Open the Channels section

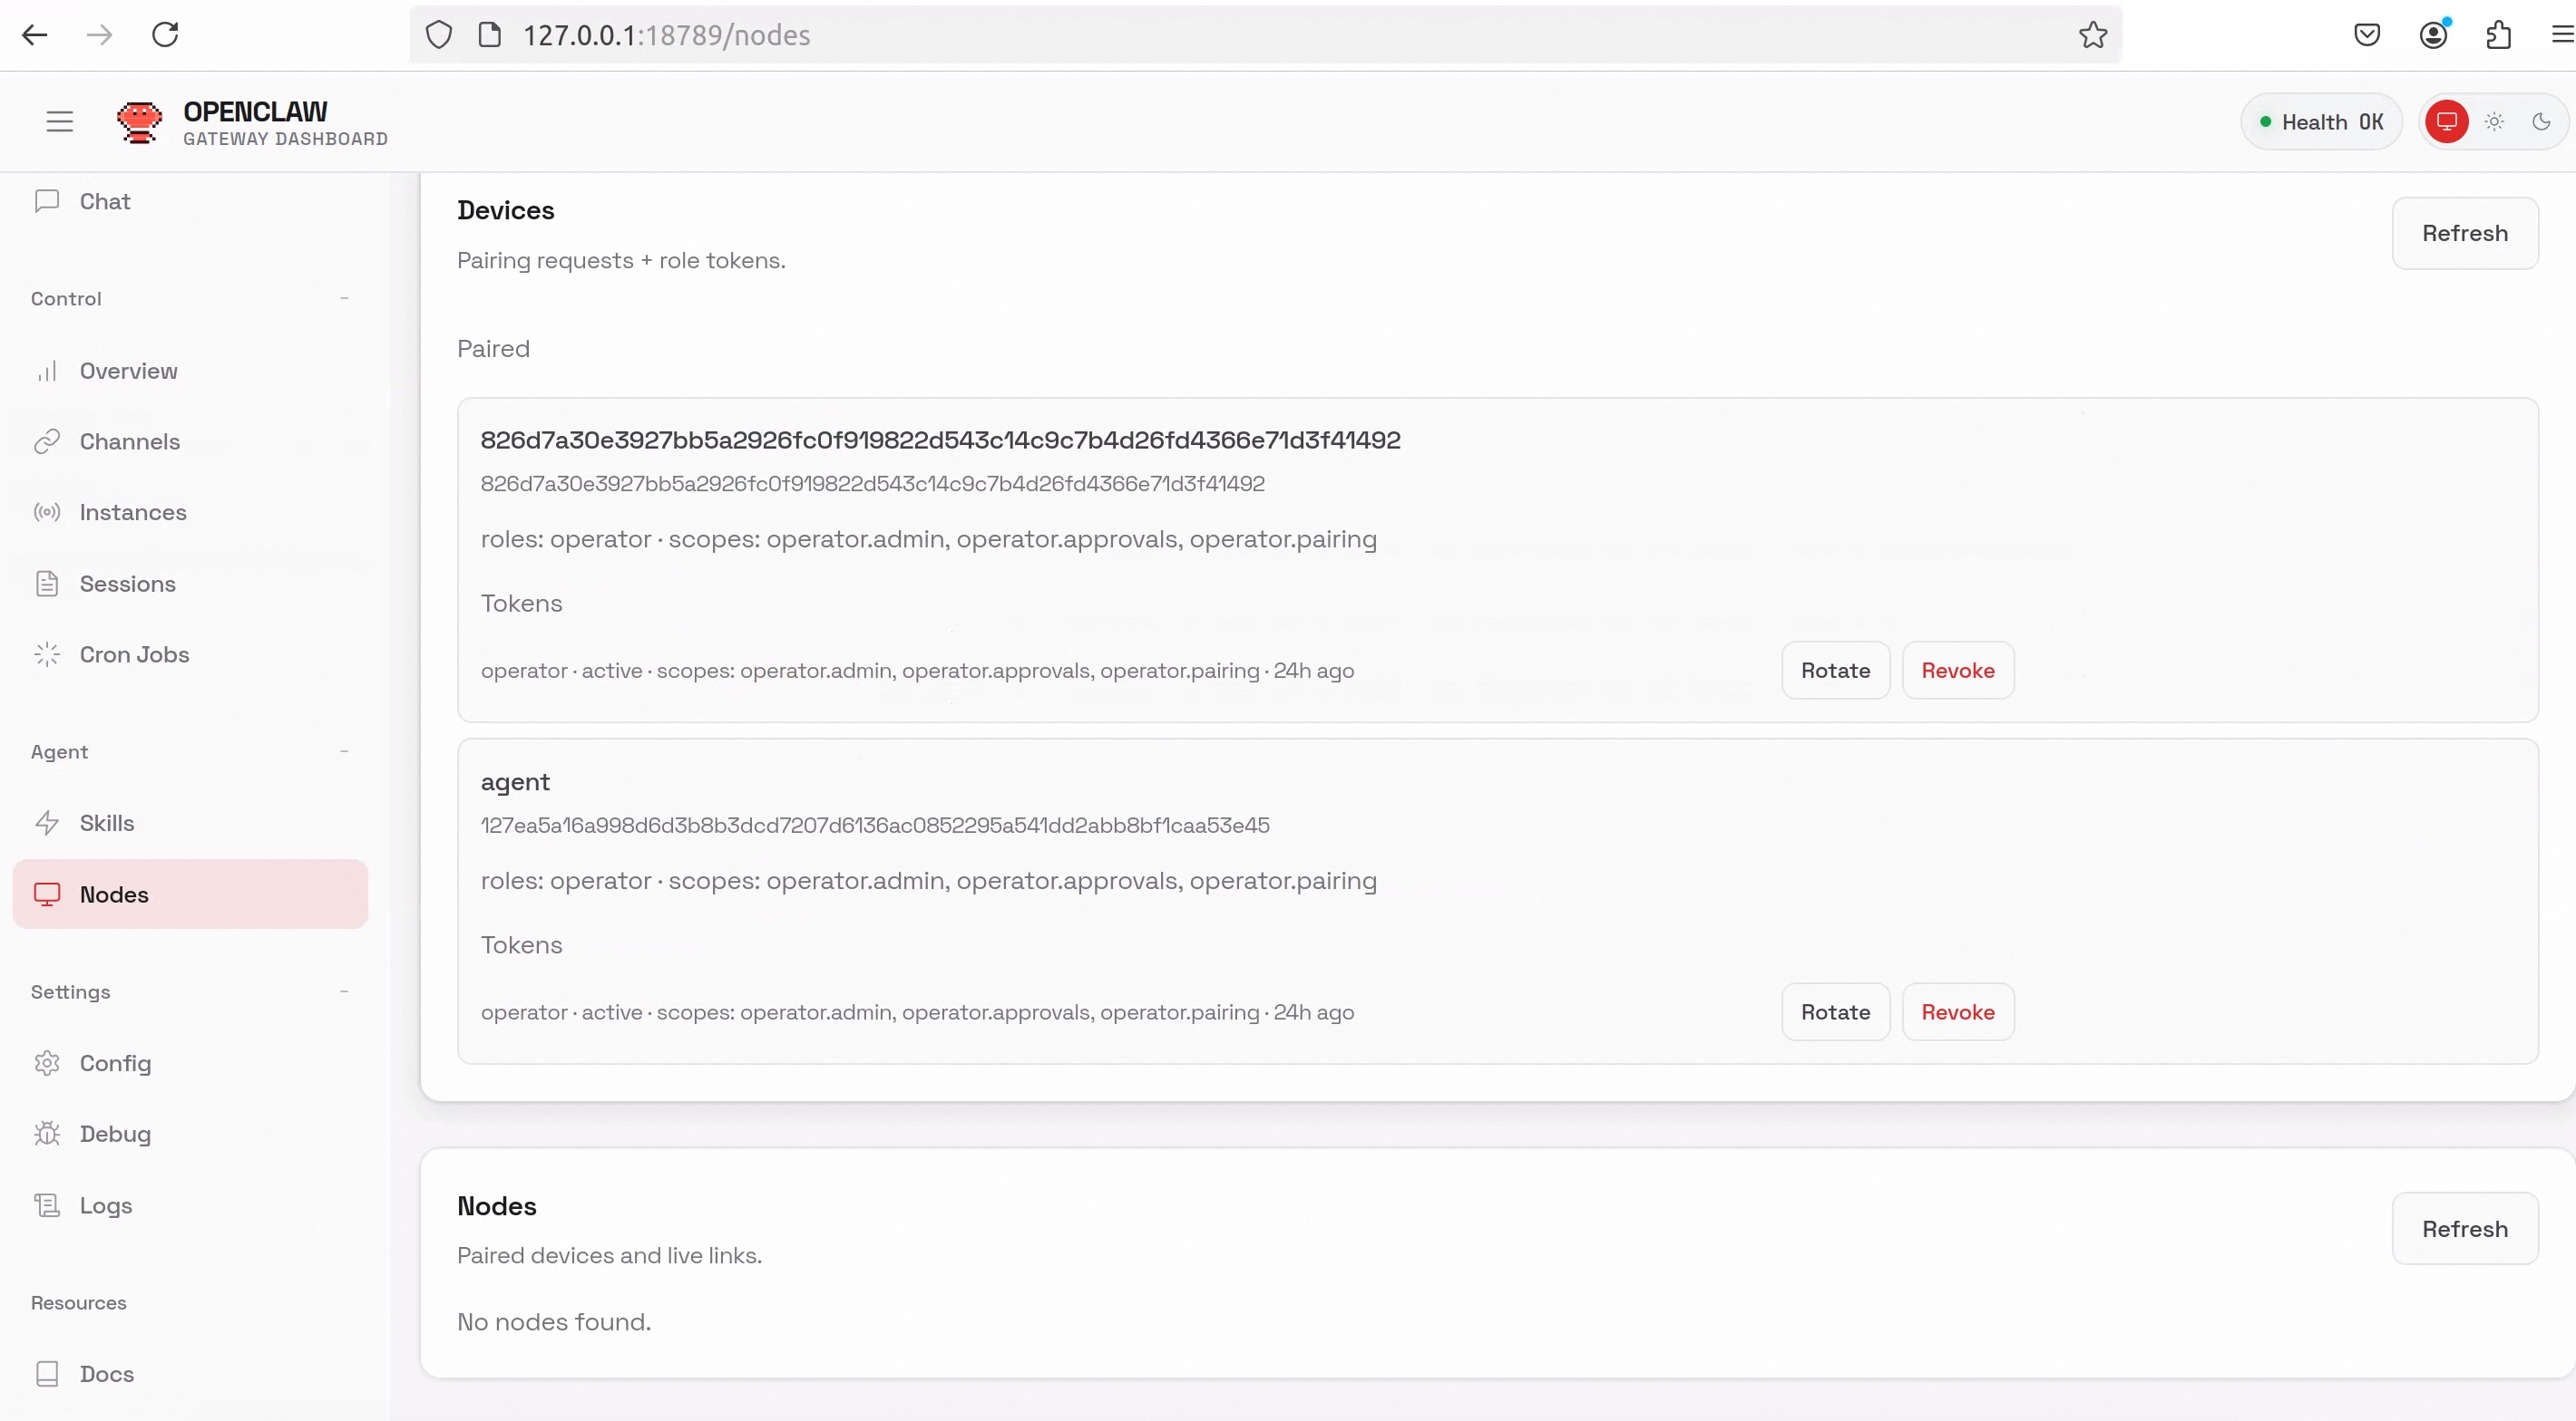click(129, 441)
